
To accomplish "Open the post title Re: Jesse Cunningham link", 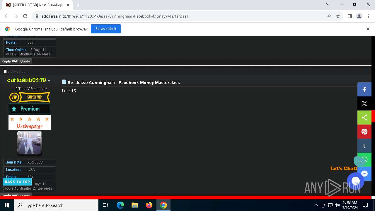I will [124, 83].
